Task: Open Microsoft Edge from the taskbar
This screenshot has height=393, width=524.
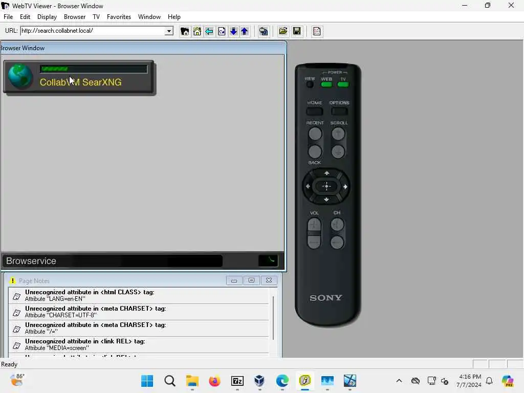Action: (282, 381)
